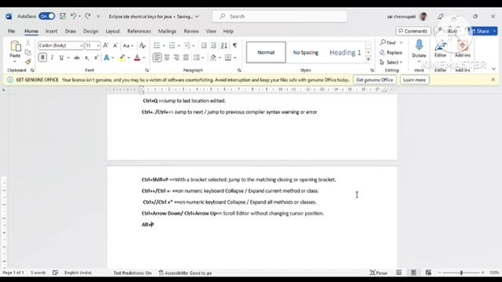Toggle the AutoSave switch

point(47,16)
